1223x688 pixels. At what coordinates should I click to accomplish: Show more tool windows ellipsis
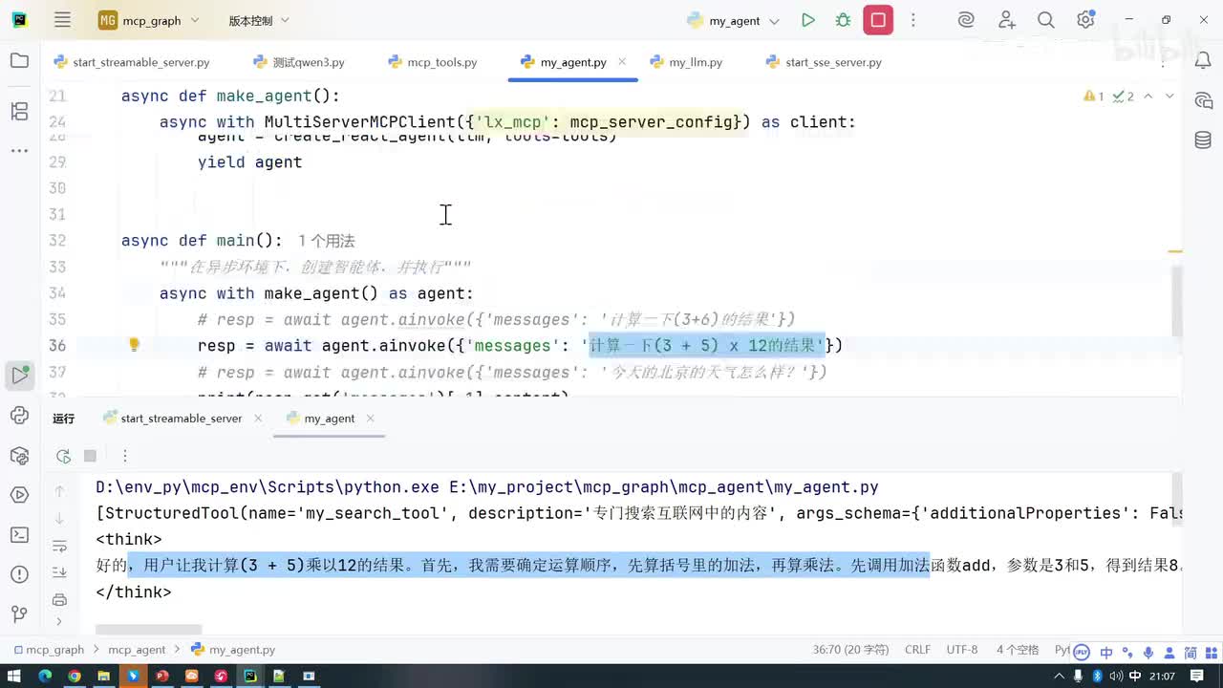19,150
